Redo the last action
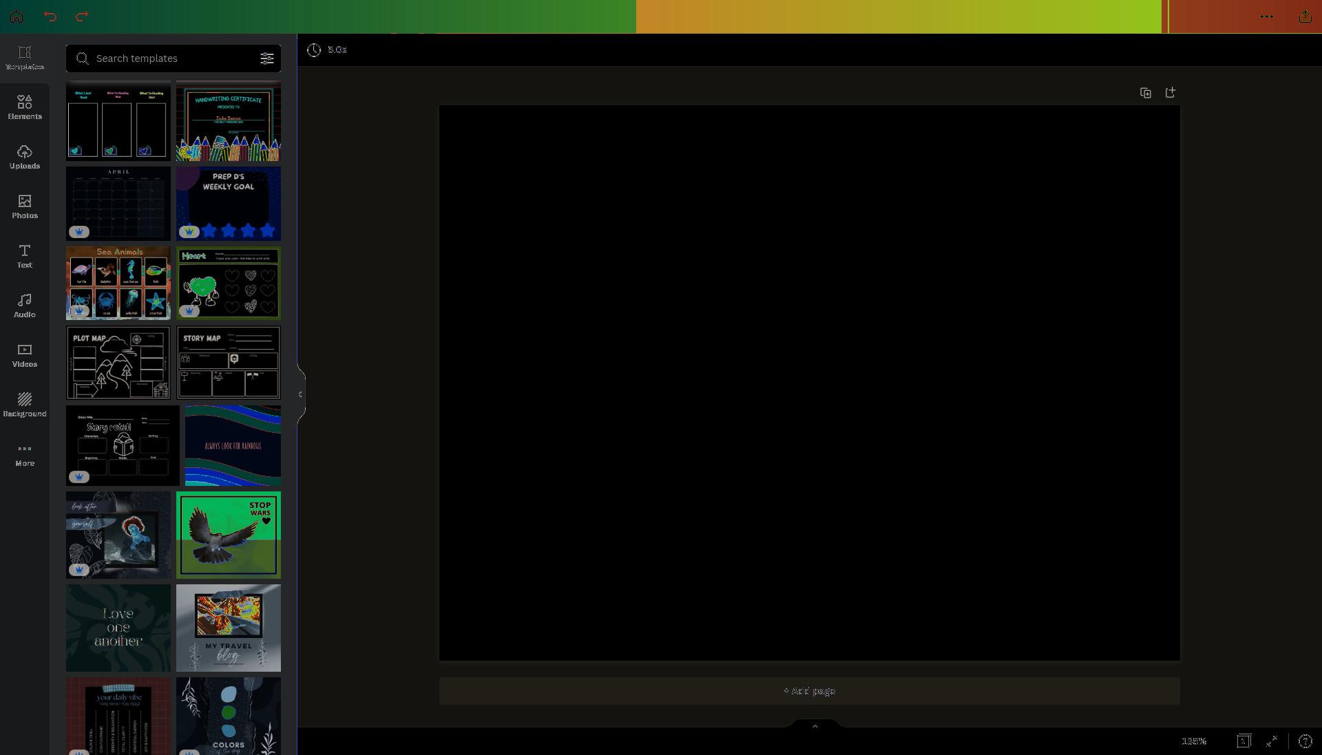Screen dimensions: 1322x755 (82, 17)
